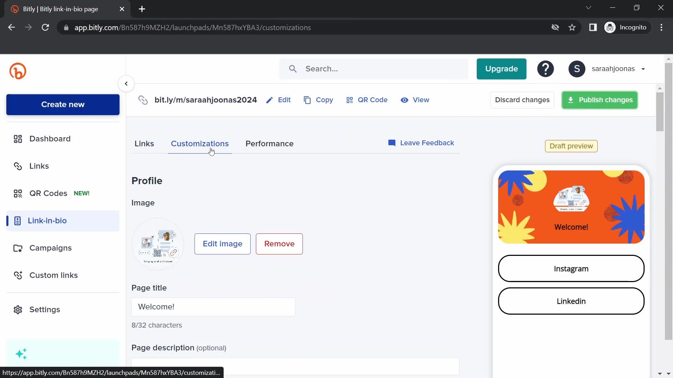
Task: Click the QR Codes sidebar icon
Action: (17, 194)
